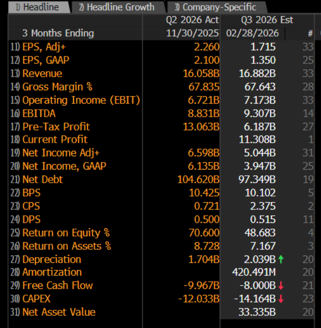Open Gross Margin % details
The height and width of the screenshot is (328, 321).
tap(57, 87)
